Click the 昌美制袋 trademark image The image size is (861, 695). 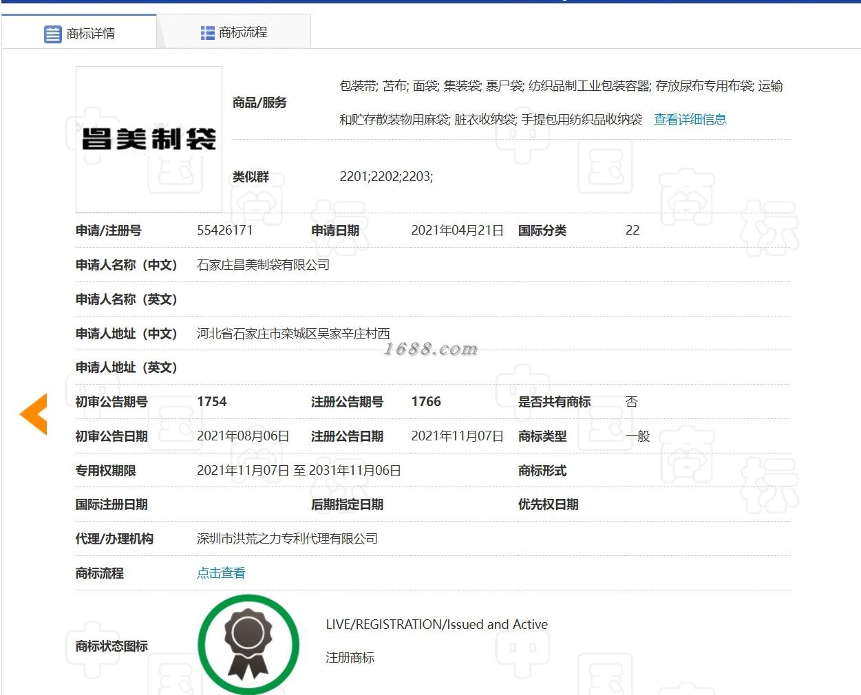(149, 139)
